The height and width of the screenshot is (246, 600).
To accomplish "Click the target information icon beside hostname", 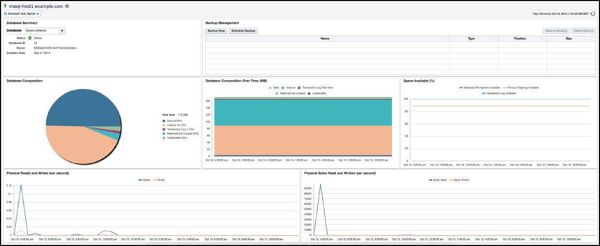I will point(67,6).
